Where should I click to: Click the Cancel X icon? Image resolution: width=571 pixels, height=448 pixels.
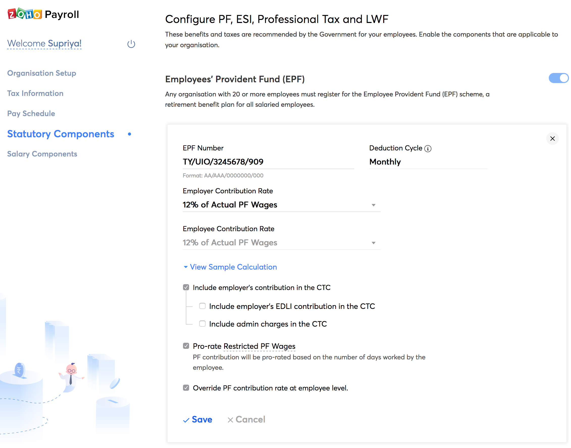point(230,420)
